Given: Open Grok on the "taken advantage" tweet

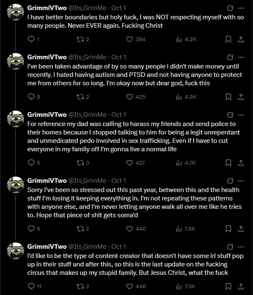Looking at the screenshot, I should pyautogui.click(x=230, y=57).
